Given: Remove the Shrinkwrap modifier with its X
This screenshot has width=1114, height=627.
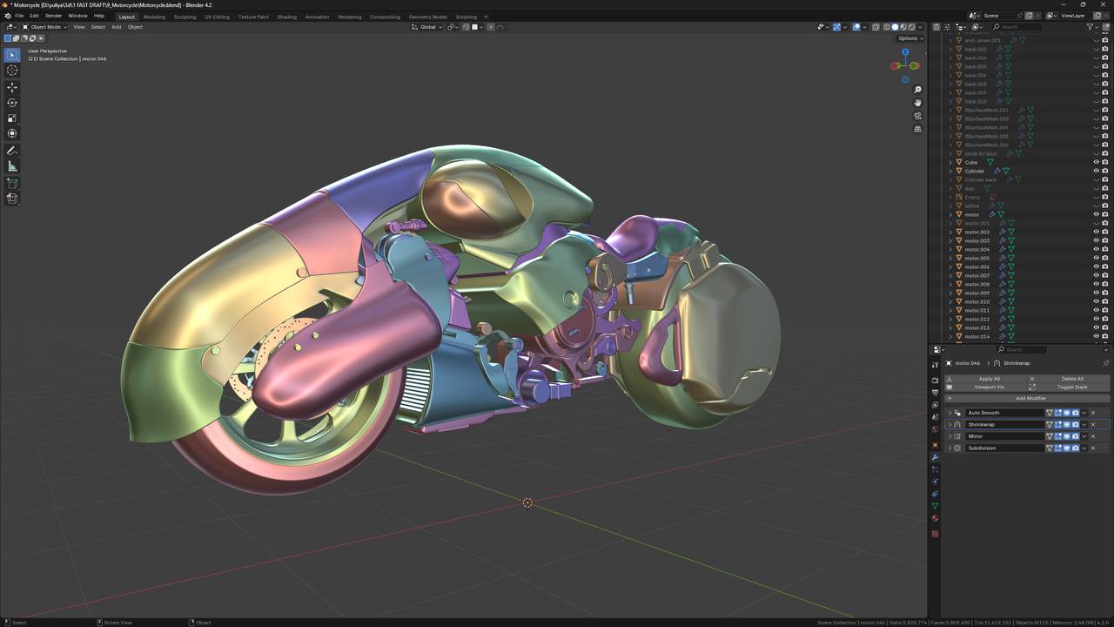Looking at the screenshot, I should click(x=1093, y=425).
